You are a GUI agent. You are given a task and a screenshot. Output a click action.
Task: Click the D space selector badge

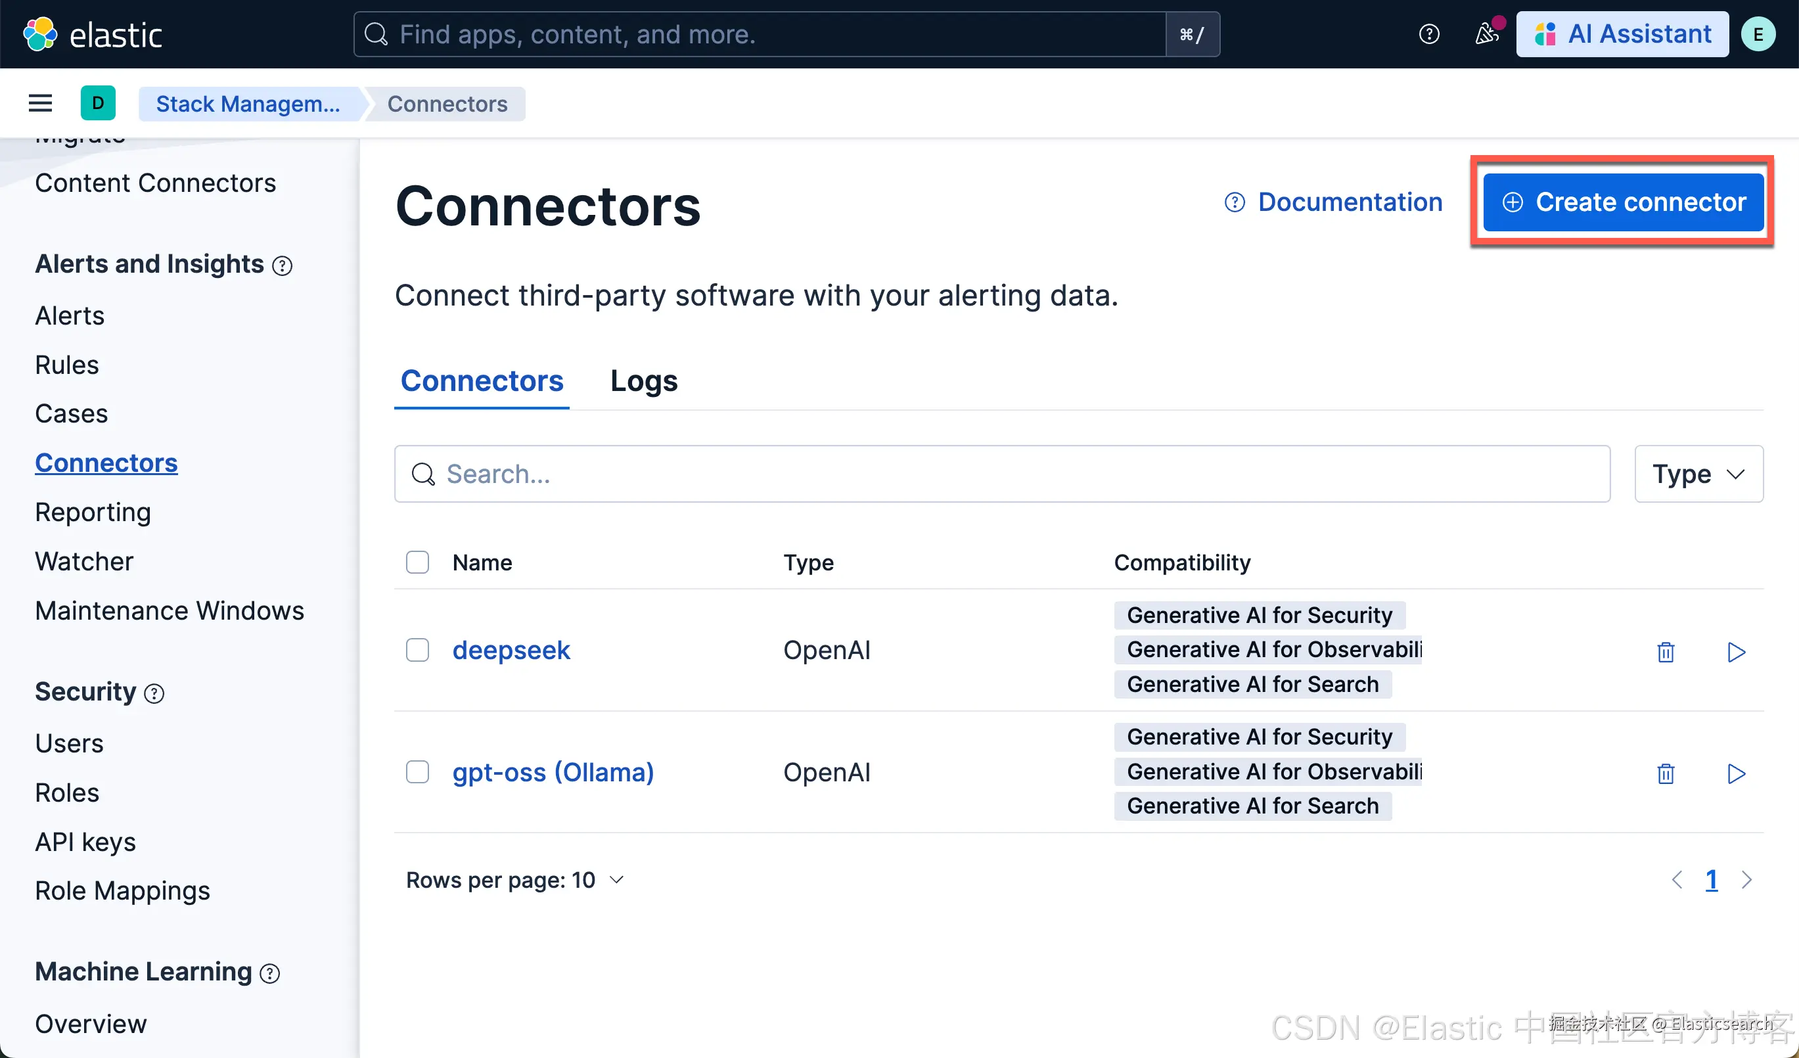(98, 104)
